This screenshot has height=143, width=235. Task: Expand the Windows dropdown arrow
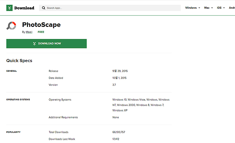(x=199, y=8)
